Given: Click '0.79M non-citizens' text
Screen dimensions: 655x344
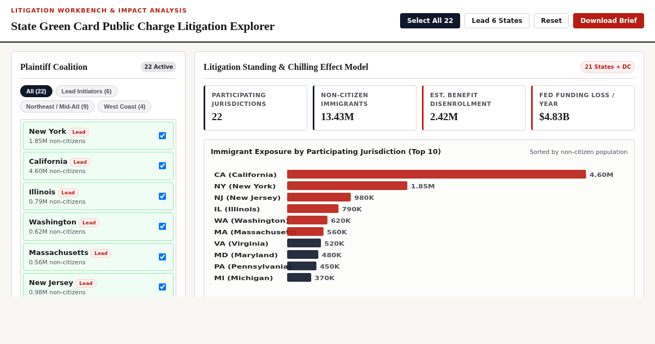Looking at the screenshot, I should pos(57,201).
